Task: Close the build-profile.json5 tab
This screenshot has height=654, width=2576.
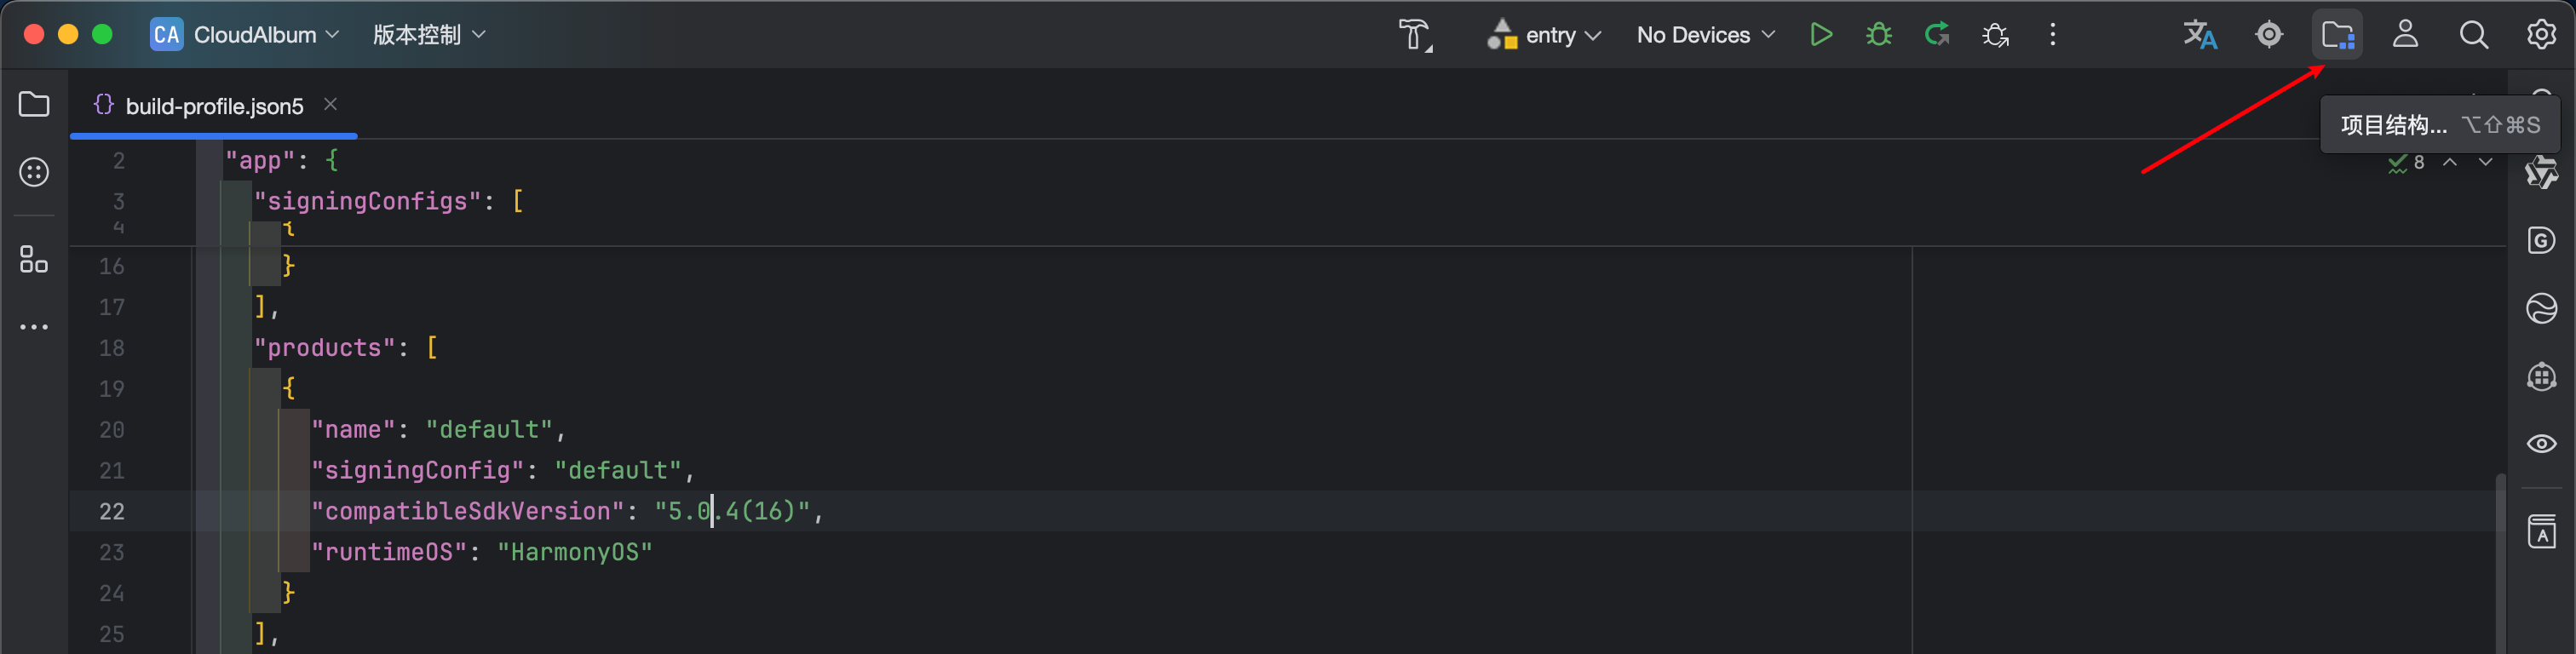Action: click(330, 104)
